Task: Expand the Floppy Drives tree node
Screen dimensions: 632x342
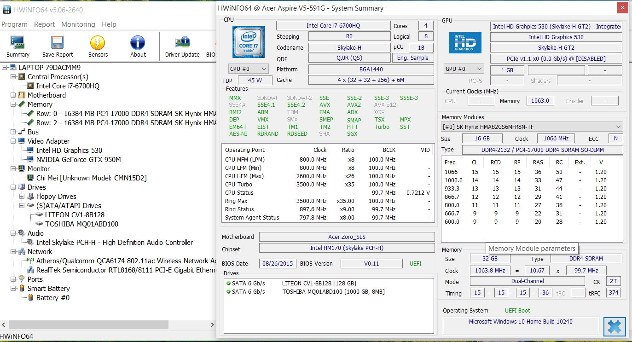Action: point(22,197)
